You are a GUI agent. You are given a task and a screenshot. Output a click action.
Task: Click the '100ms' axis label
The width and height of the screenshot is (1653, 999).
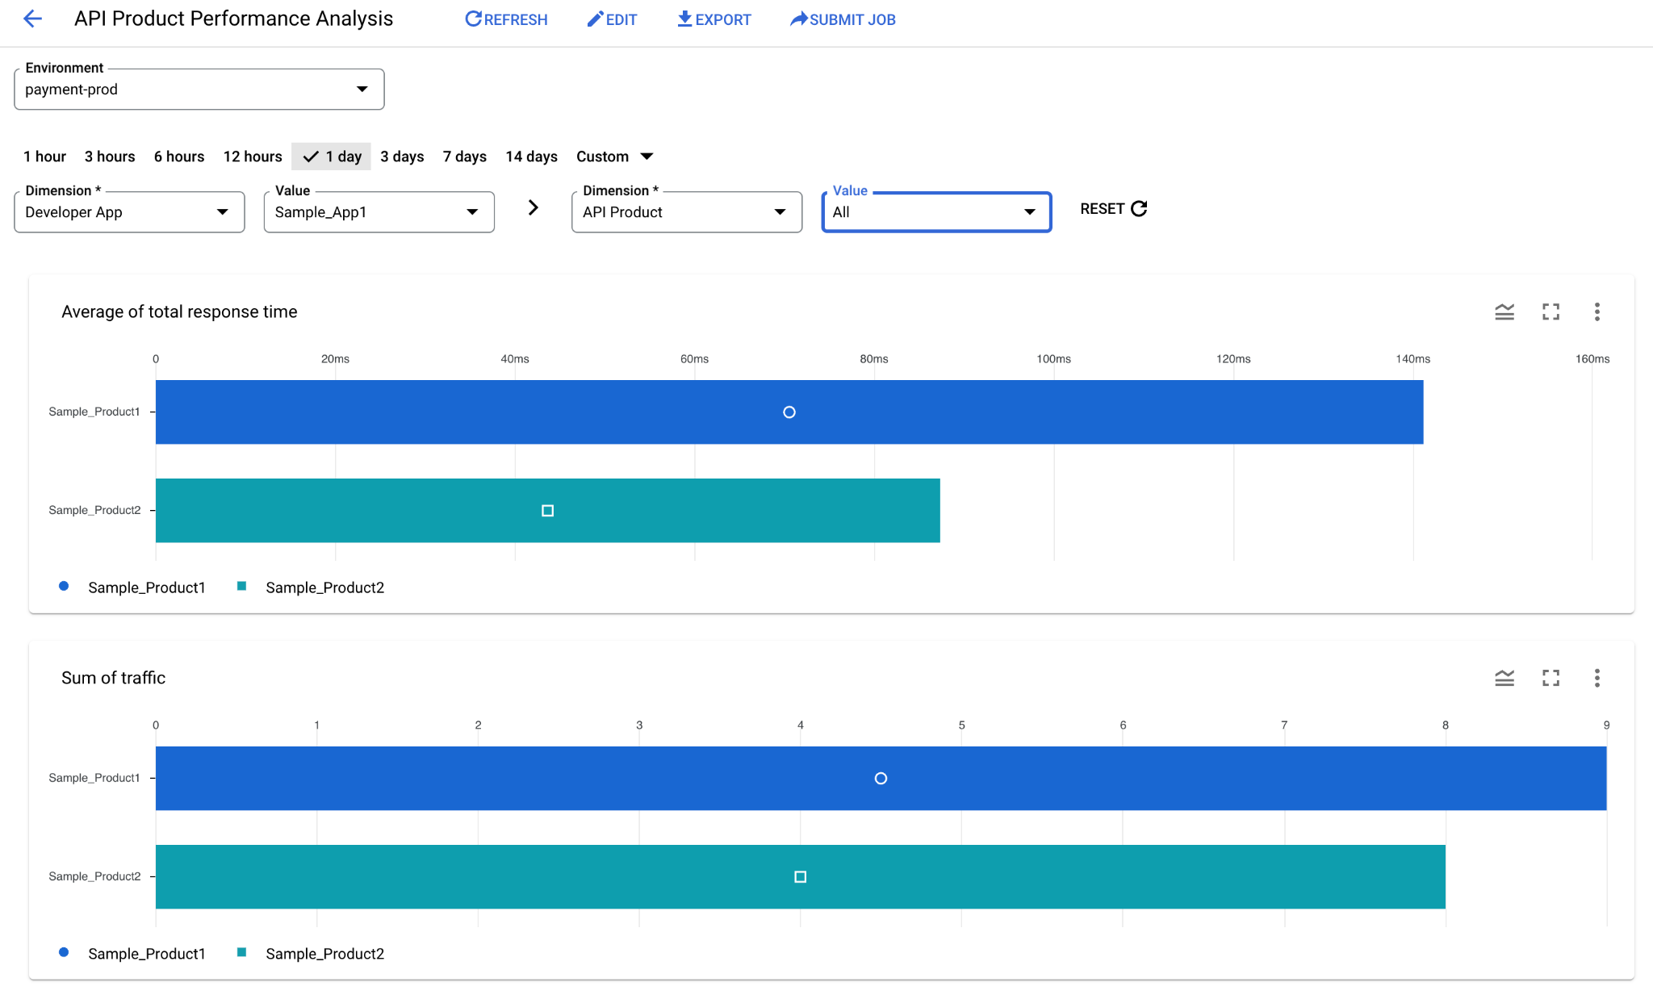click(1054, 359)
